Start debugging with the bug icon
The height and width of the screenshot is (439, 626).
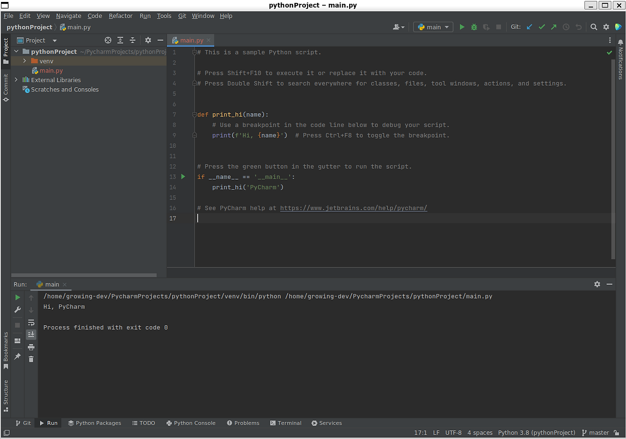coord(473,27)
